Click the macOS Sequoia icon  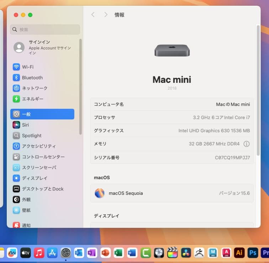click(x=100, y=193)
